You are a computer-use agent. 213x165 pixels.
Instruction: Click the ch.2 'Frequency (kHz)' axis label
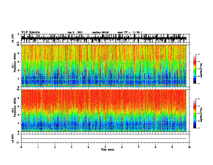pyautogui.click(x=15, y=107)
